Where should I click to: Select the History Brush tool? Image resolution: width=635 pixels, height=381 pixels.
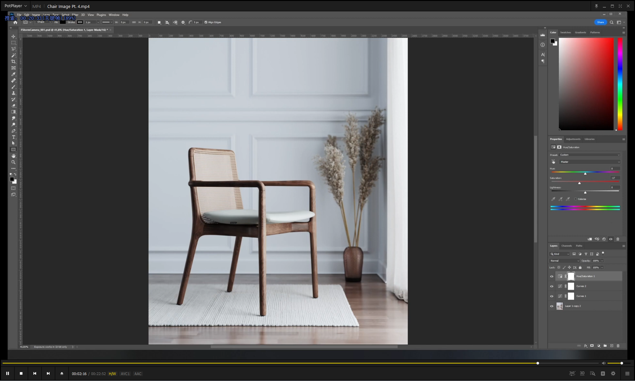[x=14, y=99]
